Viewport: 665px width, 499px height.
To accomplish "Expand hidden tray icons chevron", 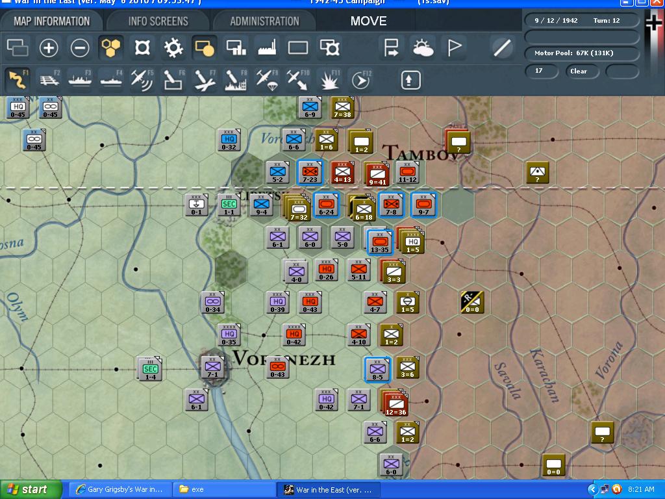I will click(592, 489).
